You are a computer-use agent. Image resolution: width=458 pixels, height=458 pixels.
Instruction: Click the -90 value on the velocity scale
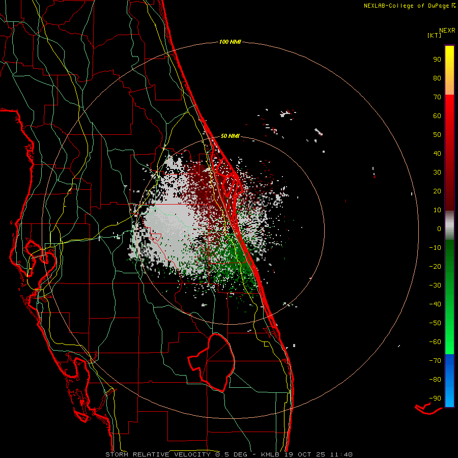click(x=435, y=398)
